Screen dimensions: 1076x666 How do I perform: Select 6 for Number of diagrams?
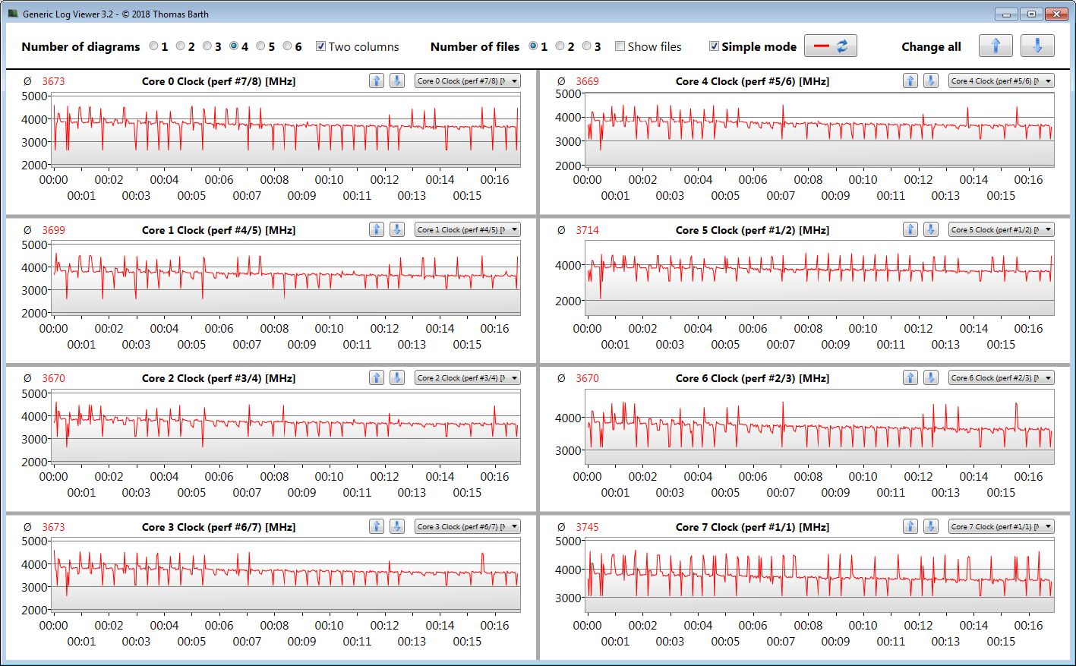click(288, 46)
